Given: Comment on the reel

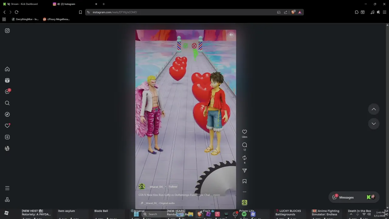Looking at the screenshot, I should tap(244, 145).
